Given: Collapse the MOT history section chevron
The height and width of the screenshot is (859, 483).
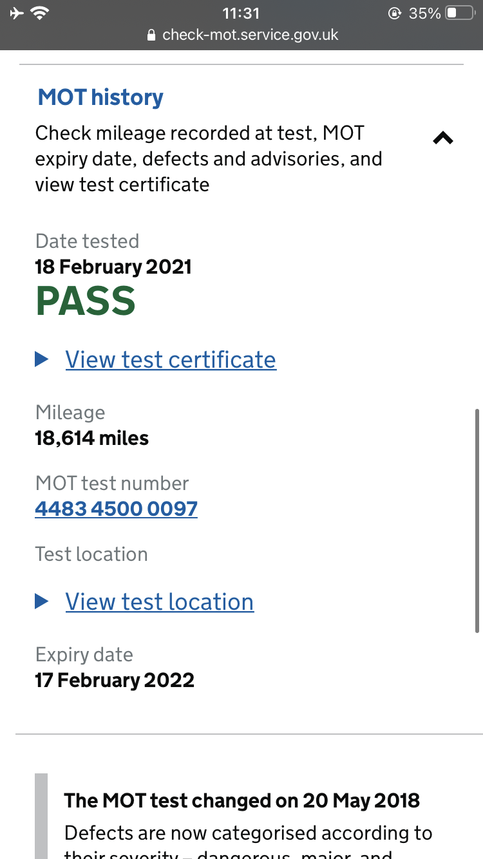Looking at the screenshot, I should point(443,138).
